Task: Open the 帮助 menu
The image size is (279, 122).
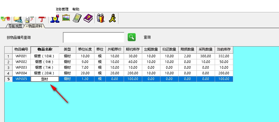Action: [x=76, y=9]
